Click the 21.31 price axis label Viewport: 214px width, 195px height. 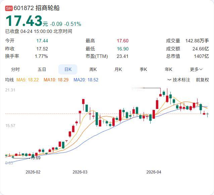[10, 90]
